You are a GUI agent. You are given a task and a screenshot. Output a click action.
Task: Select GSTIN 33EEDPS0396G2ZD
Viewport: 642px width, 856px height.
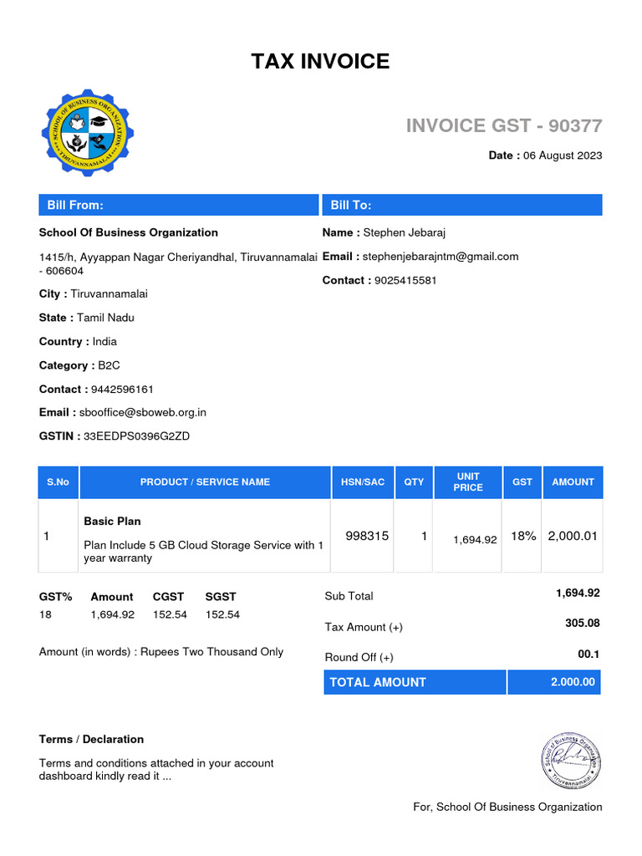tap(136, 436)
